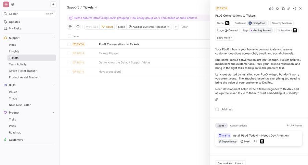Image resolution: width=308 pixels, height=165 pixels.
Task: Click Link Issues button
Action: pos(294,125)
